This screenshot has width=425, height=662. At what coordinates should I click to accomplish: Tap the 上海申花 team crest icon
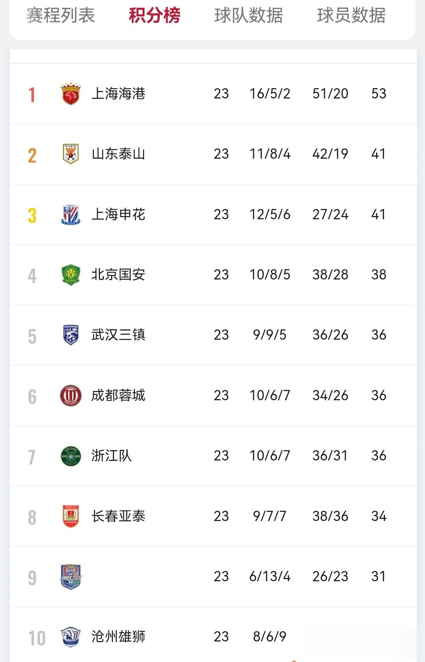(71, 214)
